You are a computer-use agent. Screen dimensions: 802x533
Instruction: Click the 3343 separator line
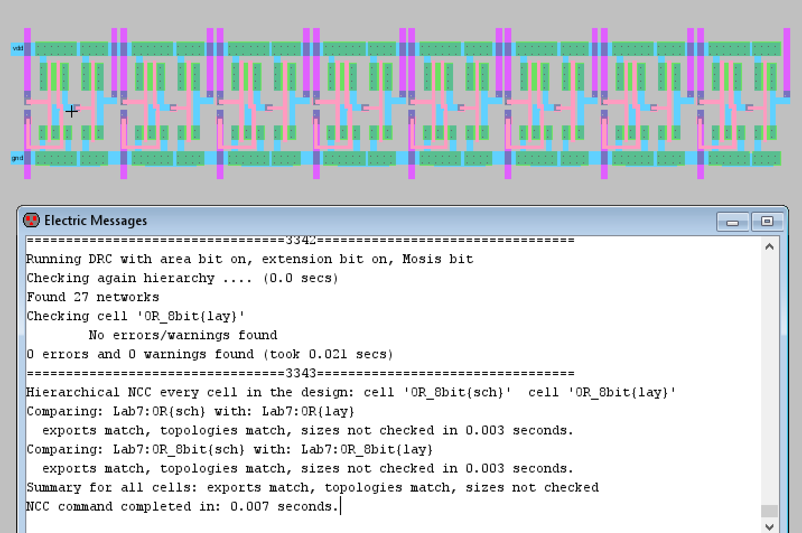(x=300, y=373)
